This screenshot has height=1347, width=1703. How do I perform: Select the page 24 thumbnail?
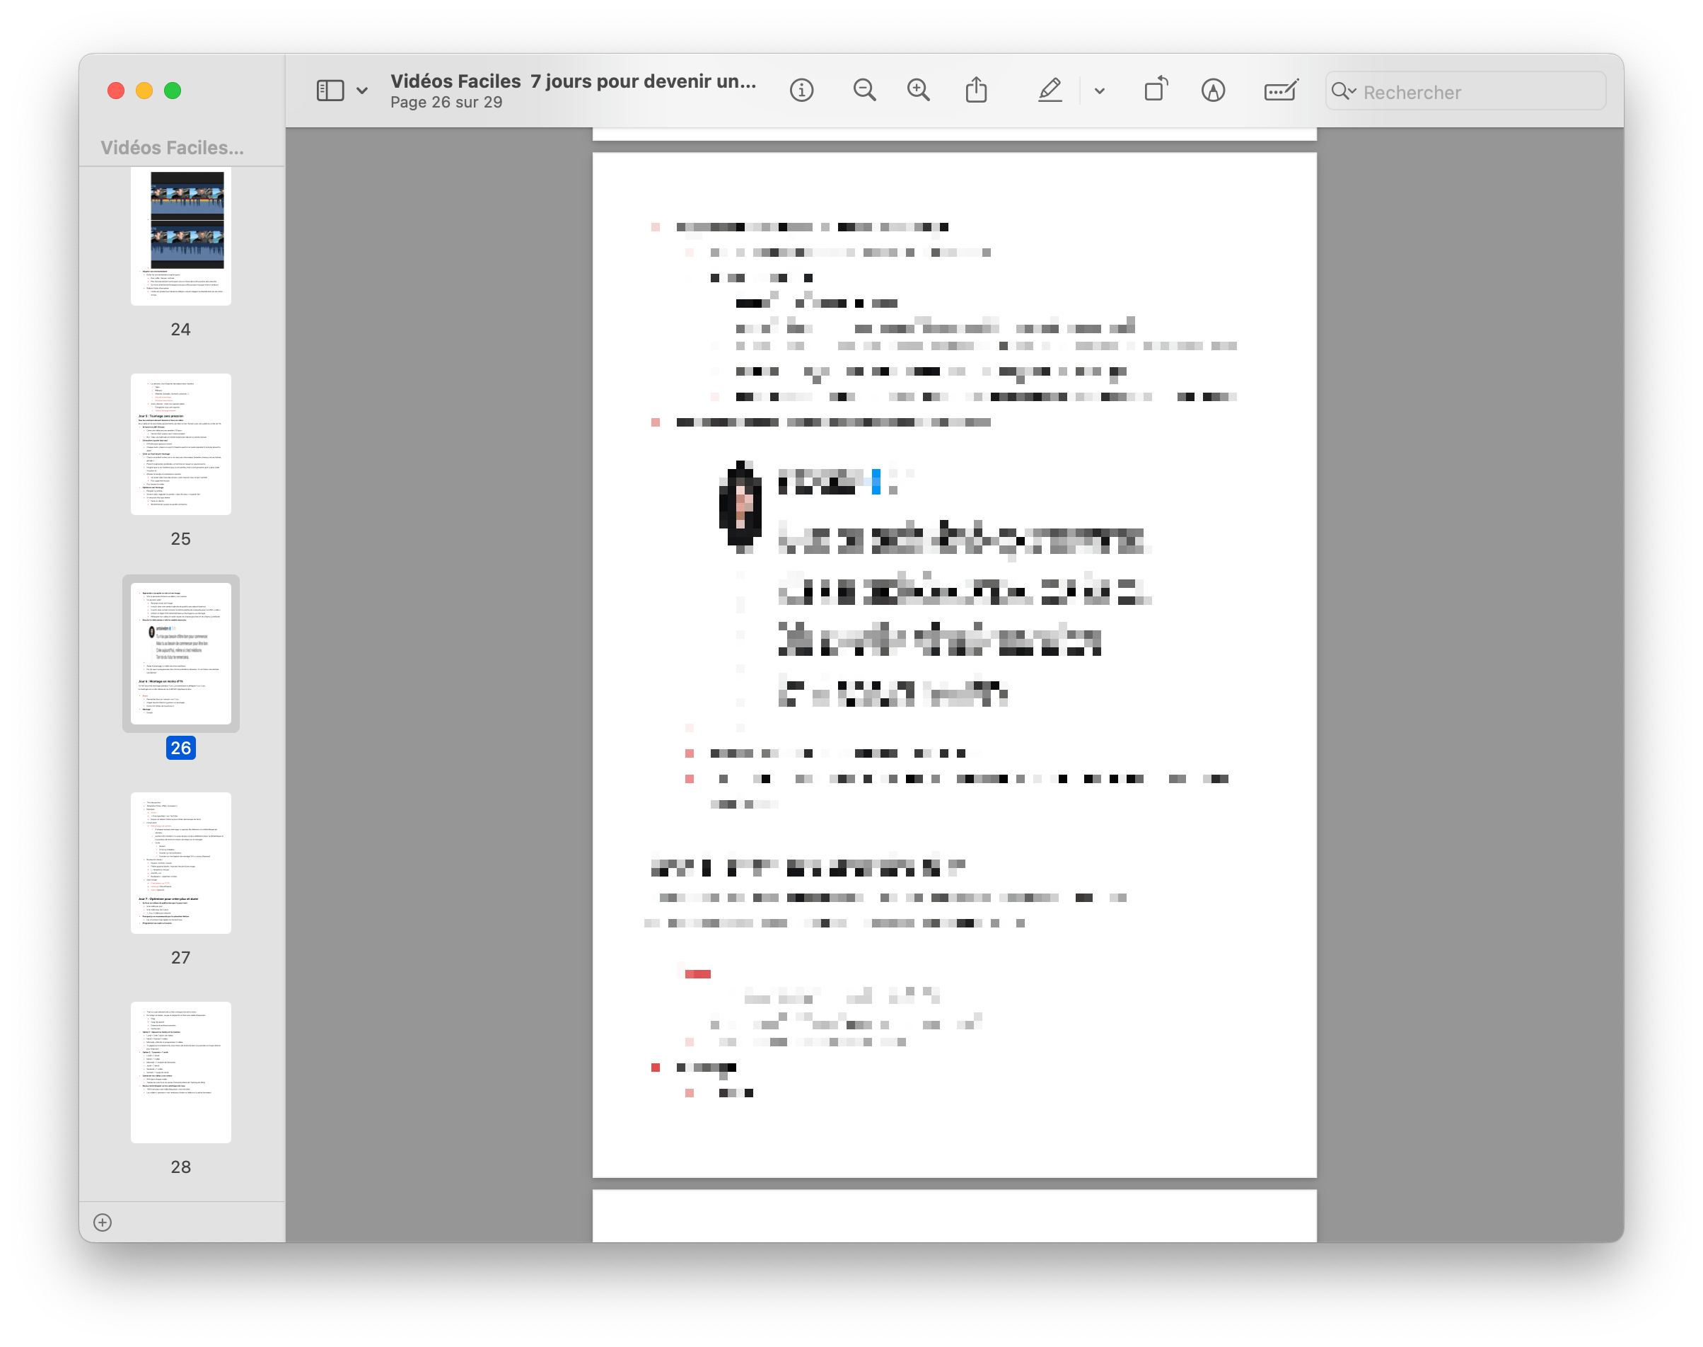tap(180, 238)
